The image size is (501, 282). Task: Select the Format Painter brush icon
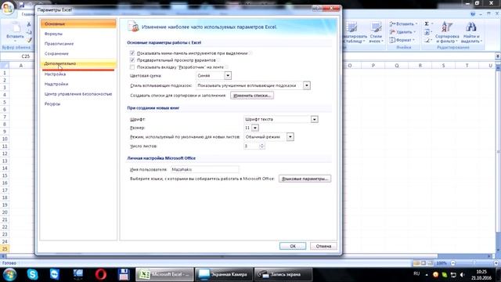pos(29,40)
